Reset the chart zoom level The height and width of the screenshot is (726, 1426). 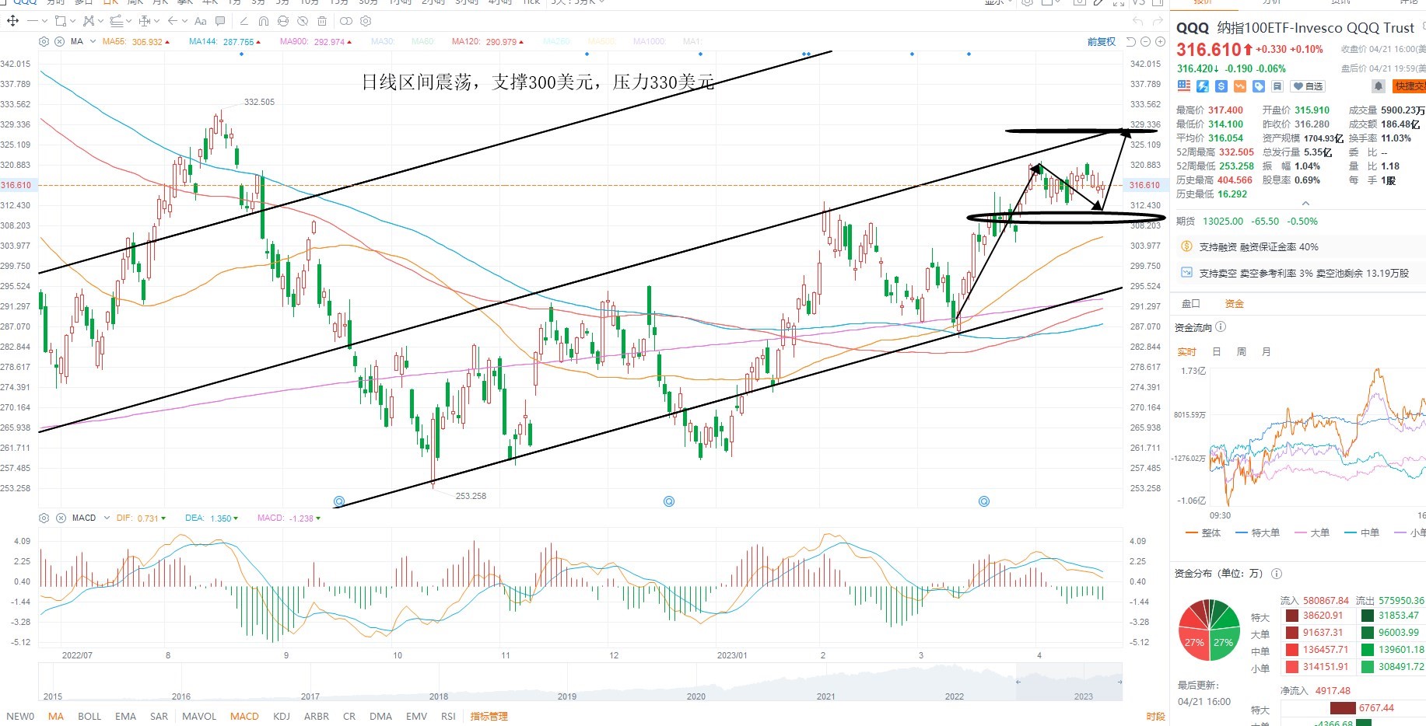[1131, 41]
